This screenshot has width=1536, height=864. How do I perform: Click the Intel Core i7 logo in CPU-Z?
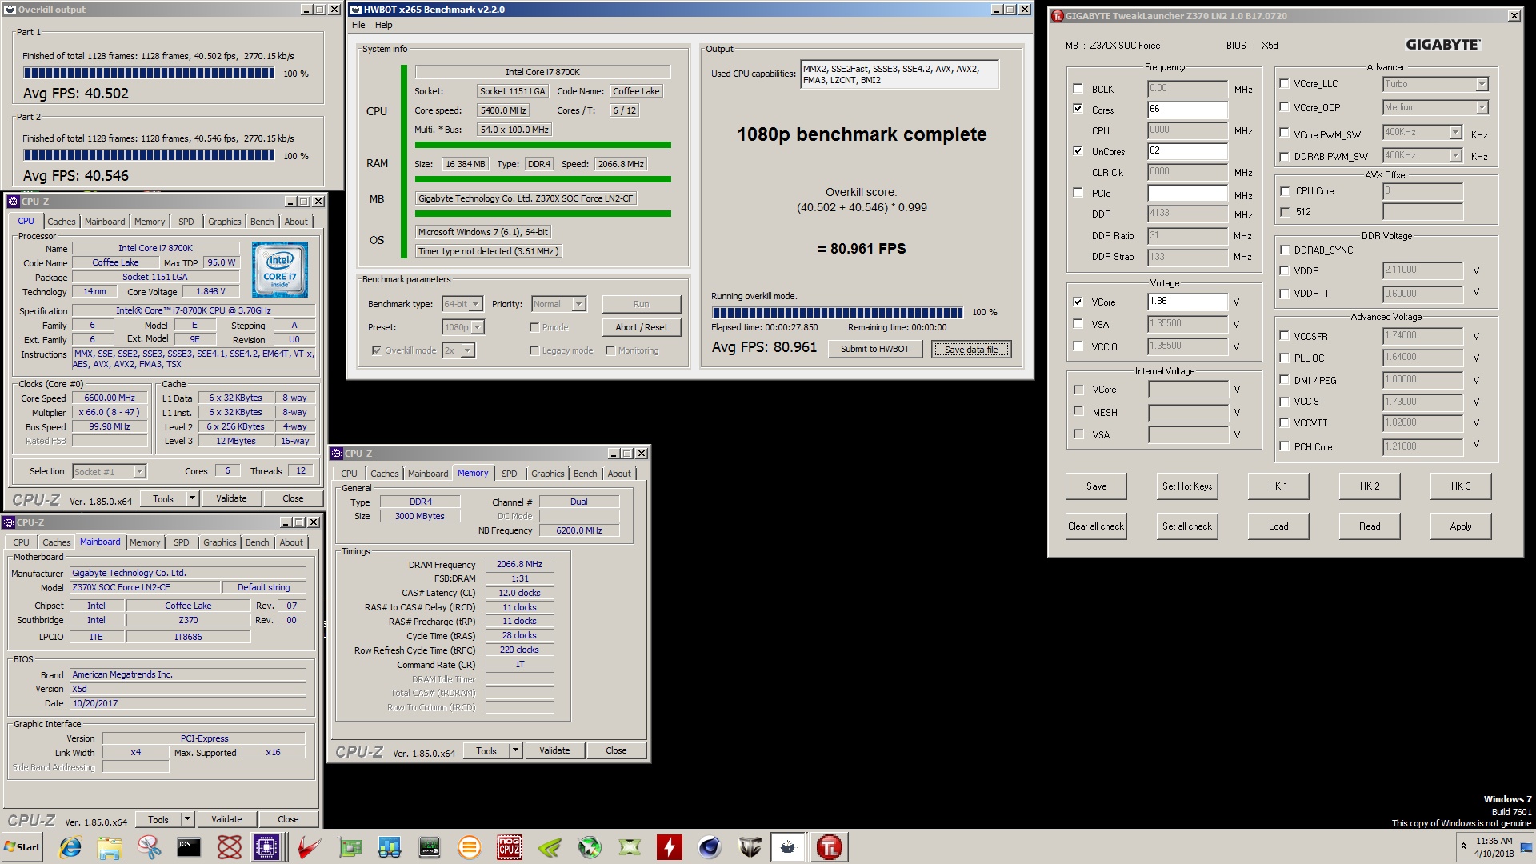click(x=279, y=270)
